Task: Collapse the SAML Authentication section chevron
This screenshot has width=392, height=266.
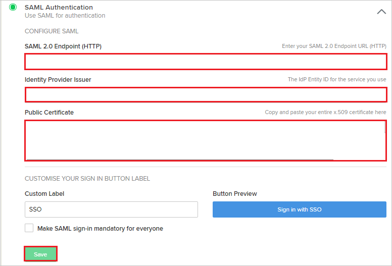Action: point(381,12)
